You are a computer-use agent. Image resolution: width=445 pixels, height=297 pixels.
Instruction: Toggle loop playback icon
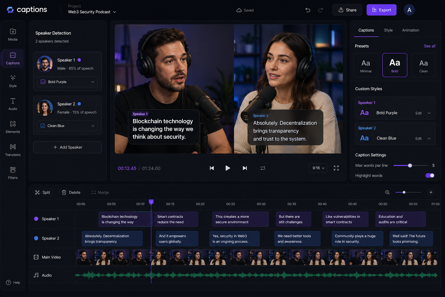point(263,168)
